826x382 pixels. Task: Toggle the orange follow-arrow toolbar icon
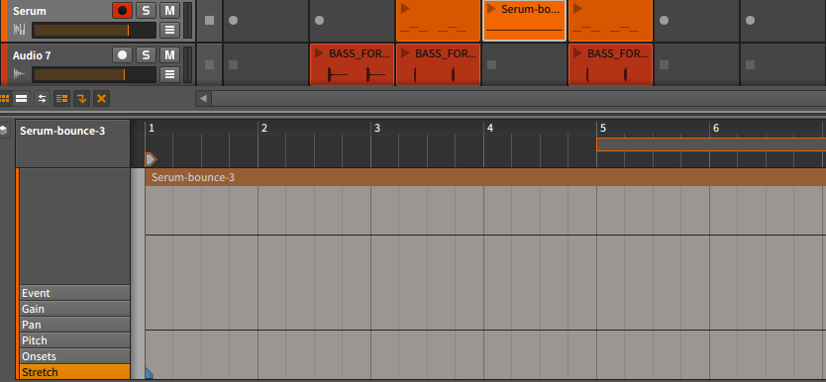click(81, 98)
